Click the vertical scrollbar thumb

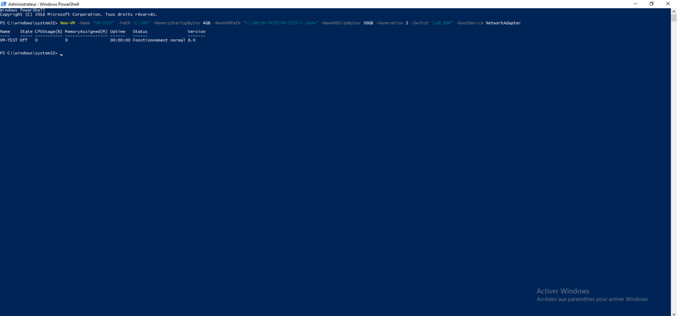pos(674,18)
